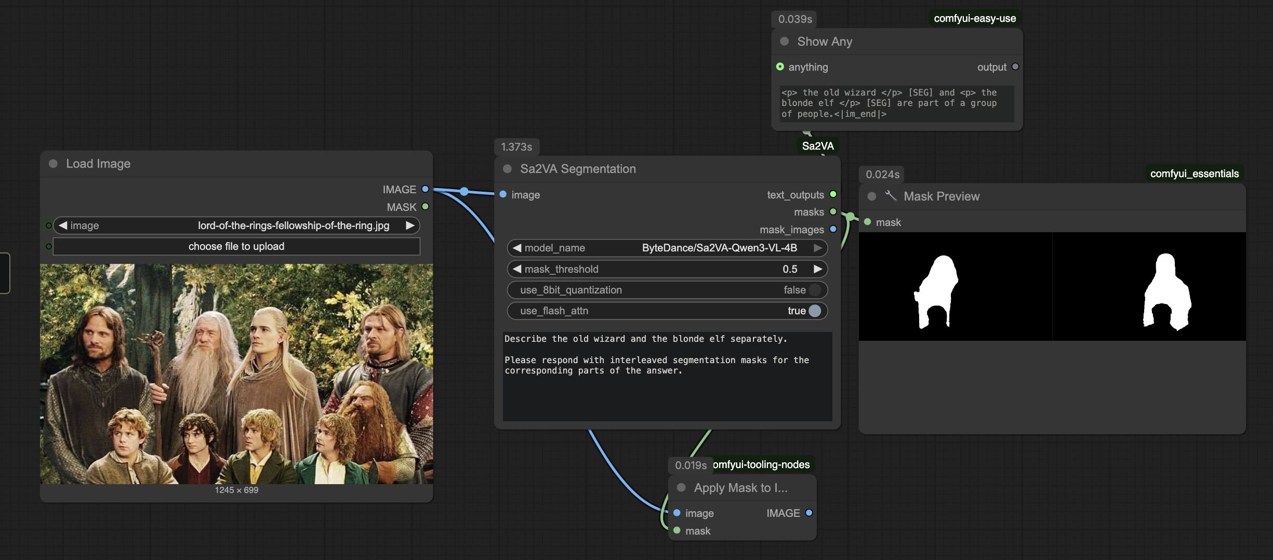Screen dimensions: 1273x560
Task: Click the left mask preview thumbnail
Action: [955, 287]
